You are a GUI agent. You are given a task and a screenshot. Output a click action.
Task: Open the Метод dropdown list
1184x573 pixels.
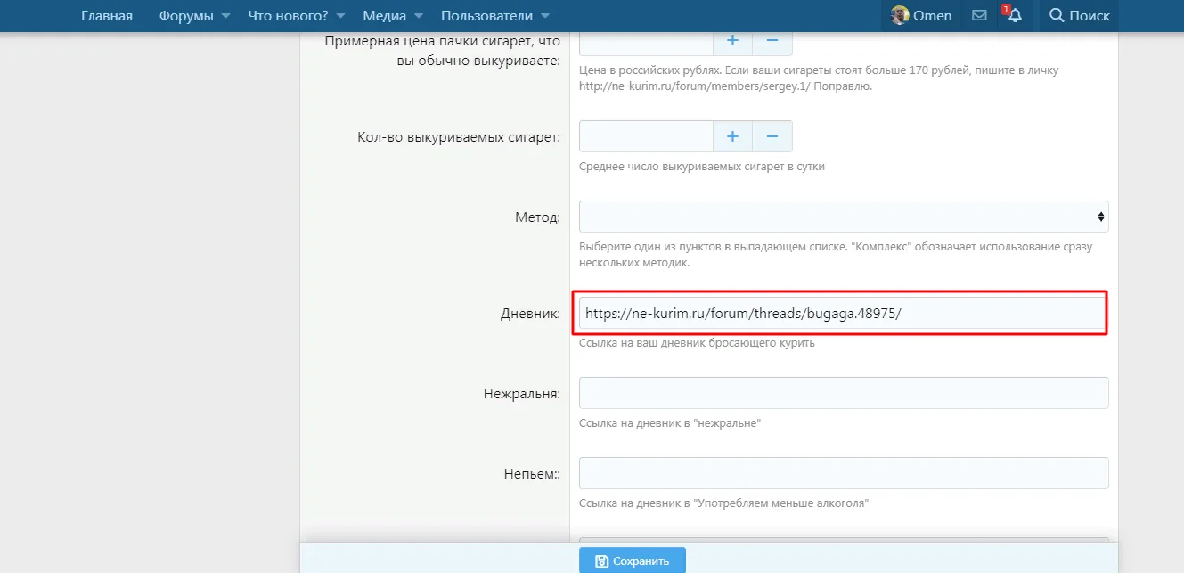843,217
